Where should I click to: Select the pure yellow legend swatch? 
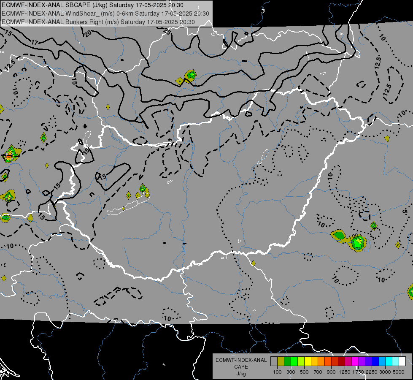pos(308,361)
